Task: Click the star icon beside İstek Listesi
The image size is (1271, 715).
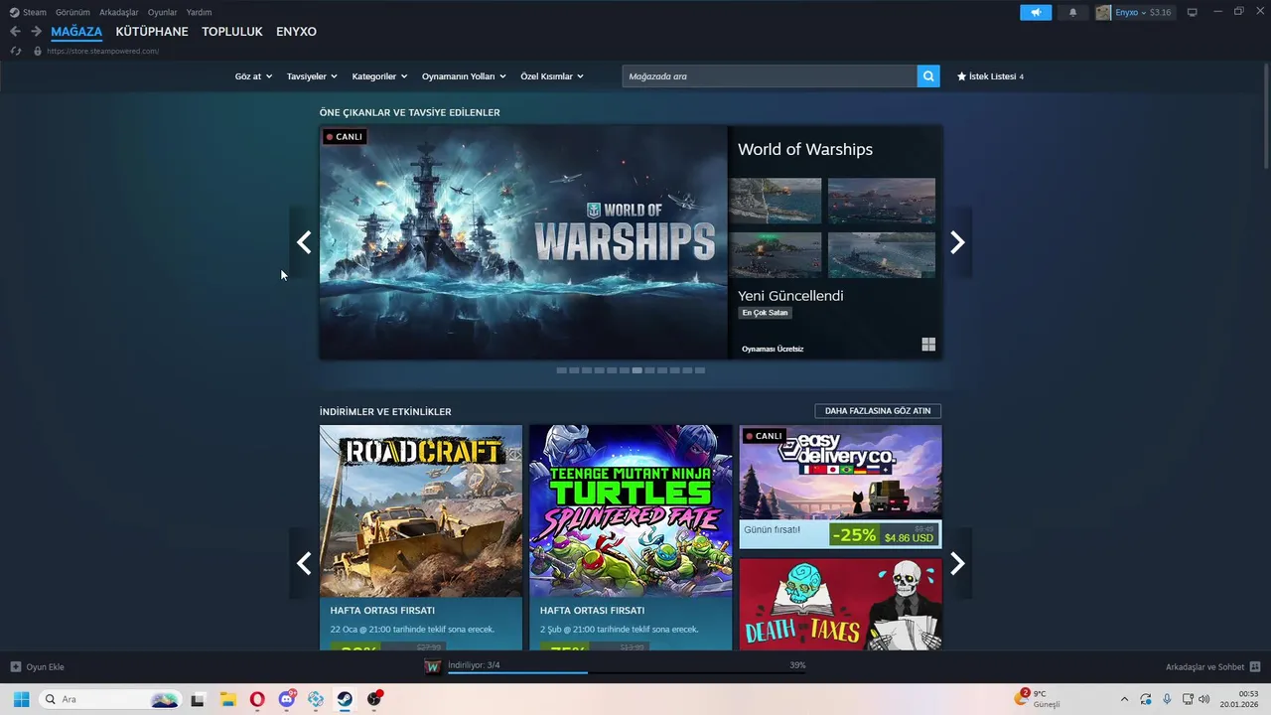Action: [961, 76]
